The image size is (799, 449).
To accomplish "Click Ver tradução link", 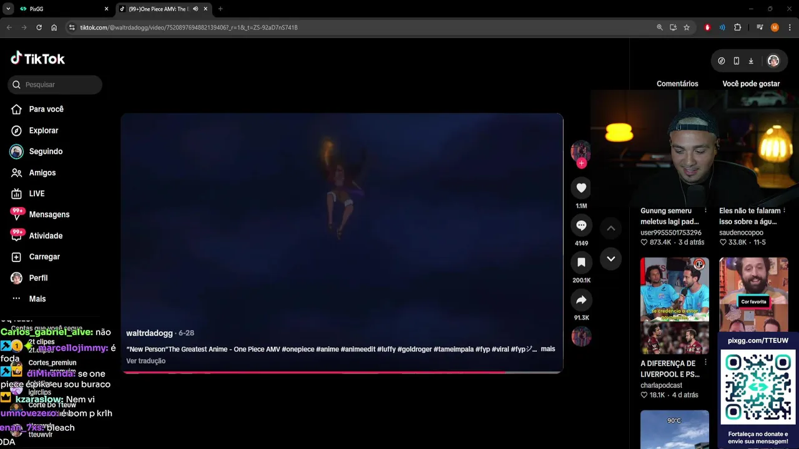I will coord(145,361).
